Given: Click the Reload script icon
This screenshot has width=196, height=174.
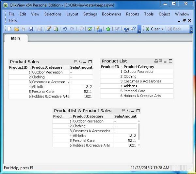Looking at the screenshot, I should [56, 29].
